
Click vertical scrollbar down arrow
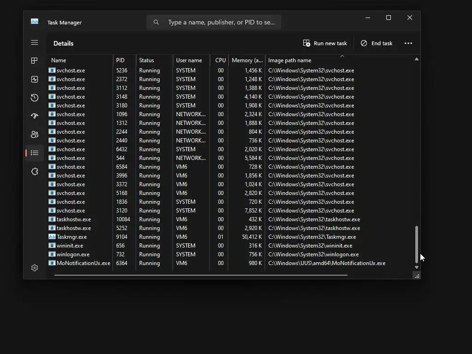click(x=417, y=267)
